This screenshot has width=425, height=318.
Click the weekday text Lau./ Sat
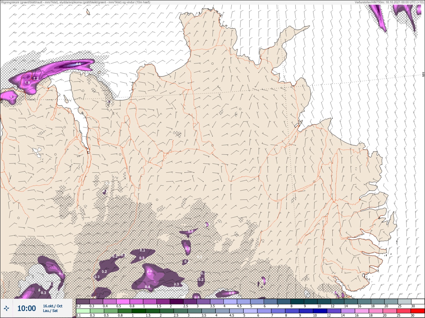pos(50,311)
